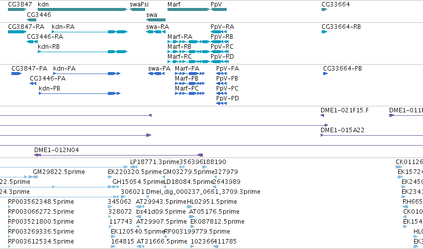423x249 pixels.
Task: Click the PpV-RC transcript label
Action: point(222,47)
